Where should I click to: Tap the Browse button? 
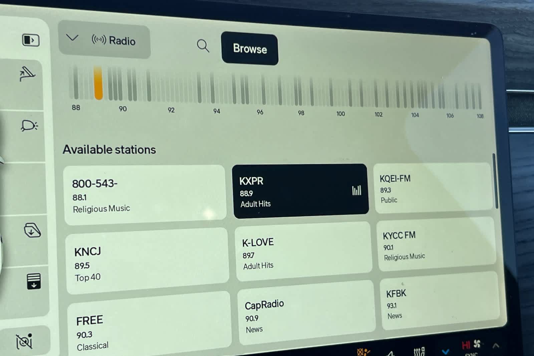(250, 49)
